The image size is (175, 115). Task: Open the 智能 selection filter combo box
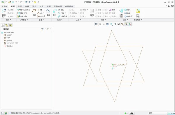click(157, 113)
